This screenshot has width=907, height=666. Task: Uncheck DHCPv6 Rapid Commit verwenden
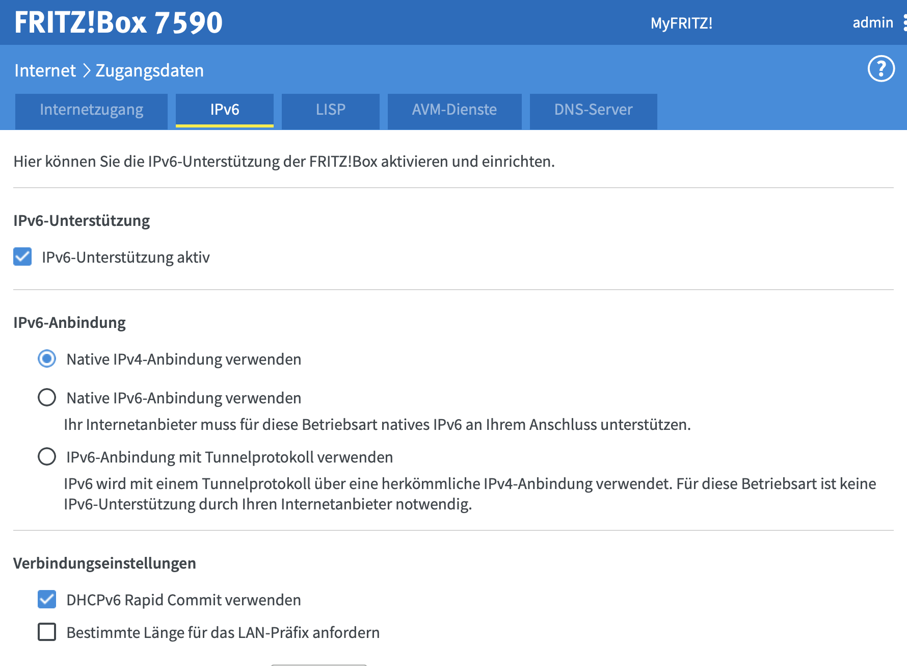point(47,600)
